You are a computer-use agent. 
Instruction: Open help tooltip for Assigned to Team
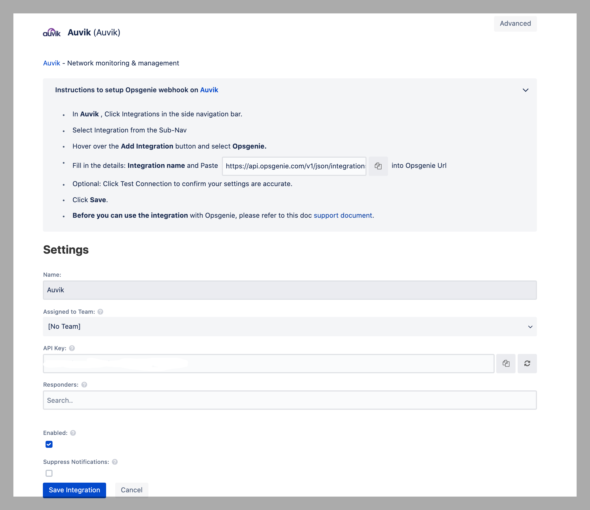click(100, 312)
